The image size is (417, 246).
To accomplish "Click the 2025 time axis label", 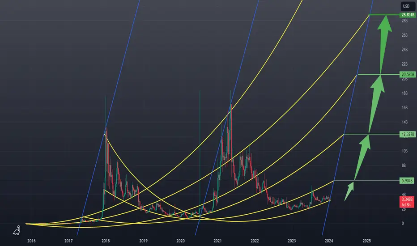I will point(367,241).
